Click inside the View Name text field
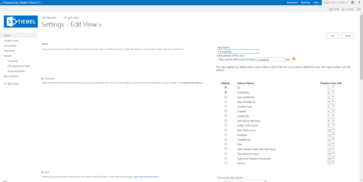This screenshot has height=182, width=363. tap(238, 51)
